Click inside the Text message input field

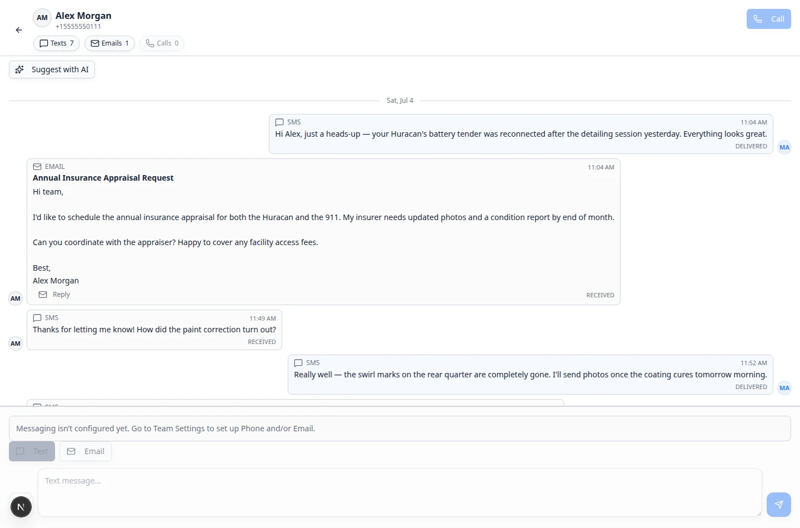click(399, 492)
